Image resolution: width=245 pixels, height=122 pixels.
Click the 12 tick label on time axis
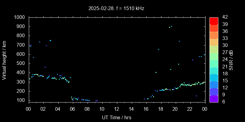(x=116, y=109)
